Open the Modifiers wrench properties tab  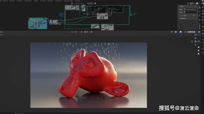click(203, 34)
